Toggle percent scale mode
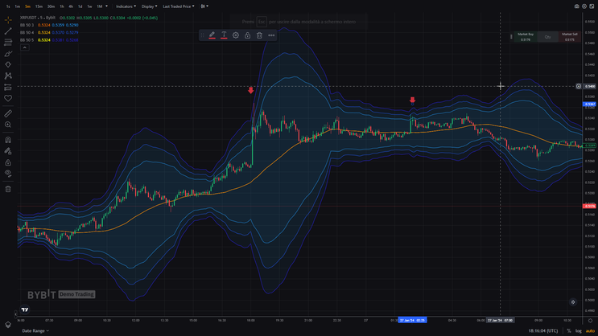This screenshot has height=336, width=598. pyautogui.click(x=569, y=330)
